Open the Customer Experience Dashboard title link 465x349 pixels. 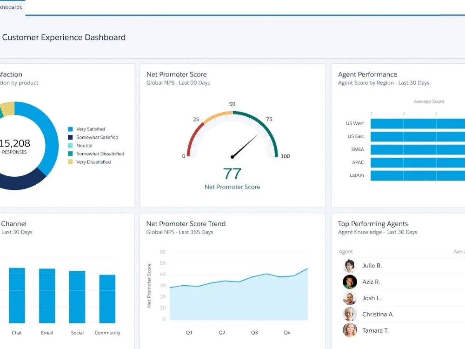[x=64, y=37]
